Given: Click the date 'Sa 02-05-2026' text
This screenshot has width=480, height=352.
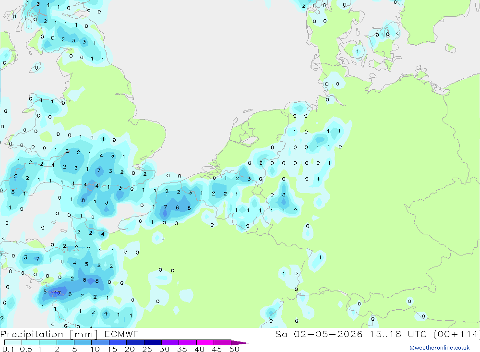Looking at the screenshot, I should coord(319,334).
